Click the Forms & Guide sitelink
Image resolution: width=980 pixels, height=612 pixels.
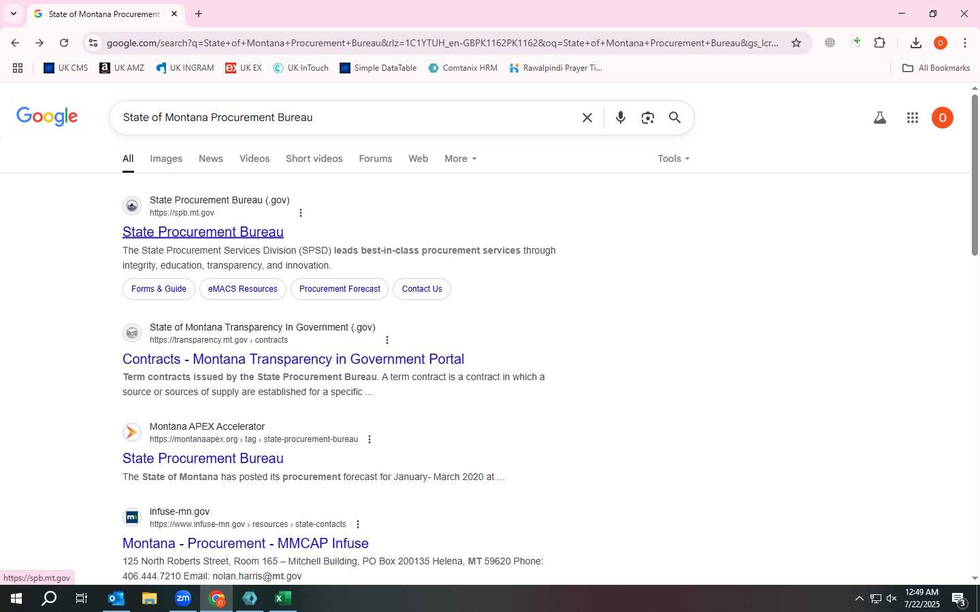coord(159,289)
